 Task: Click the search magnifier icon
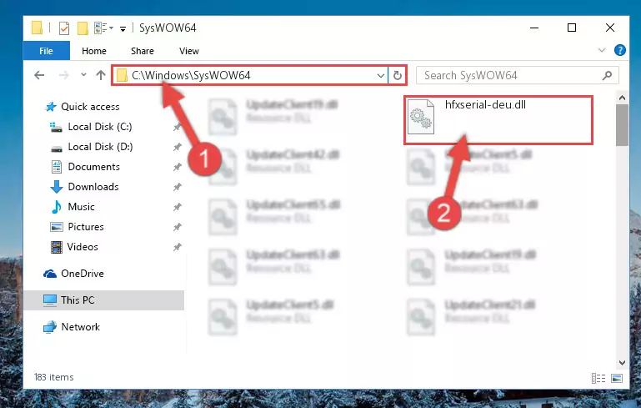(x=607, y=75)
